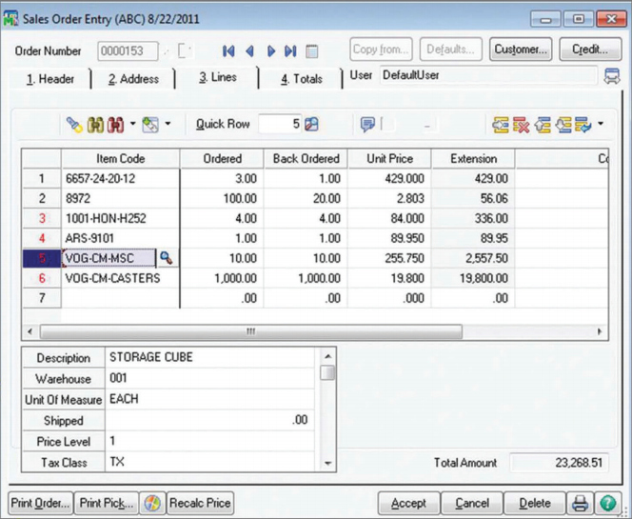Click the horizontal scrollbar thumb of lines grid

click(x=250, y=332)
